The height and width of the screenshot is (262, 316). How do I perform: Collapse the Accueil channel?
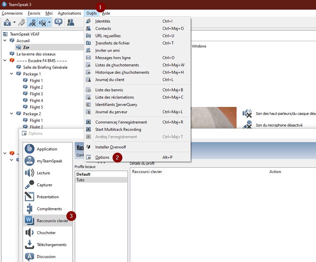5,41
